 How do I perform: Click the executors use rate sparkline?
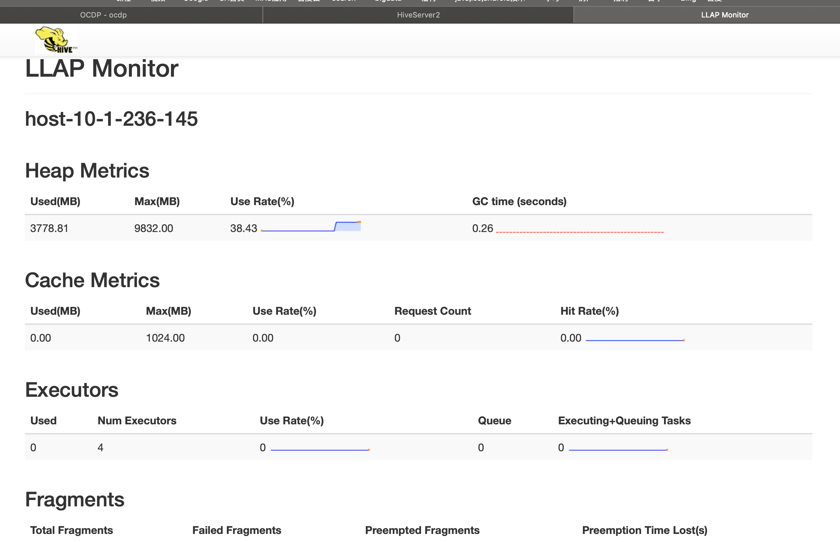(320, 450)
